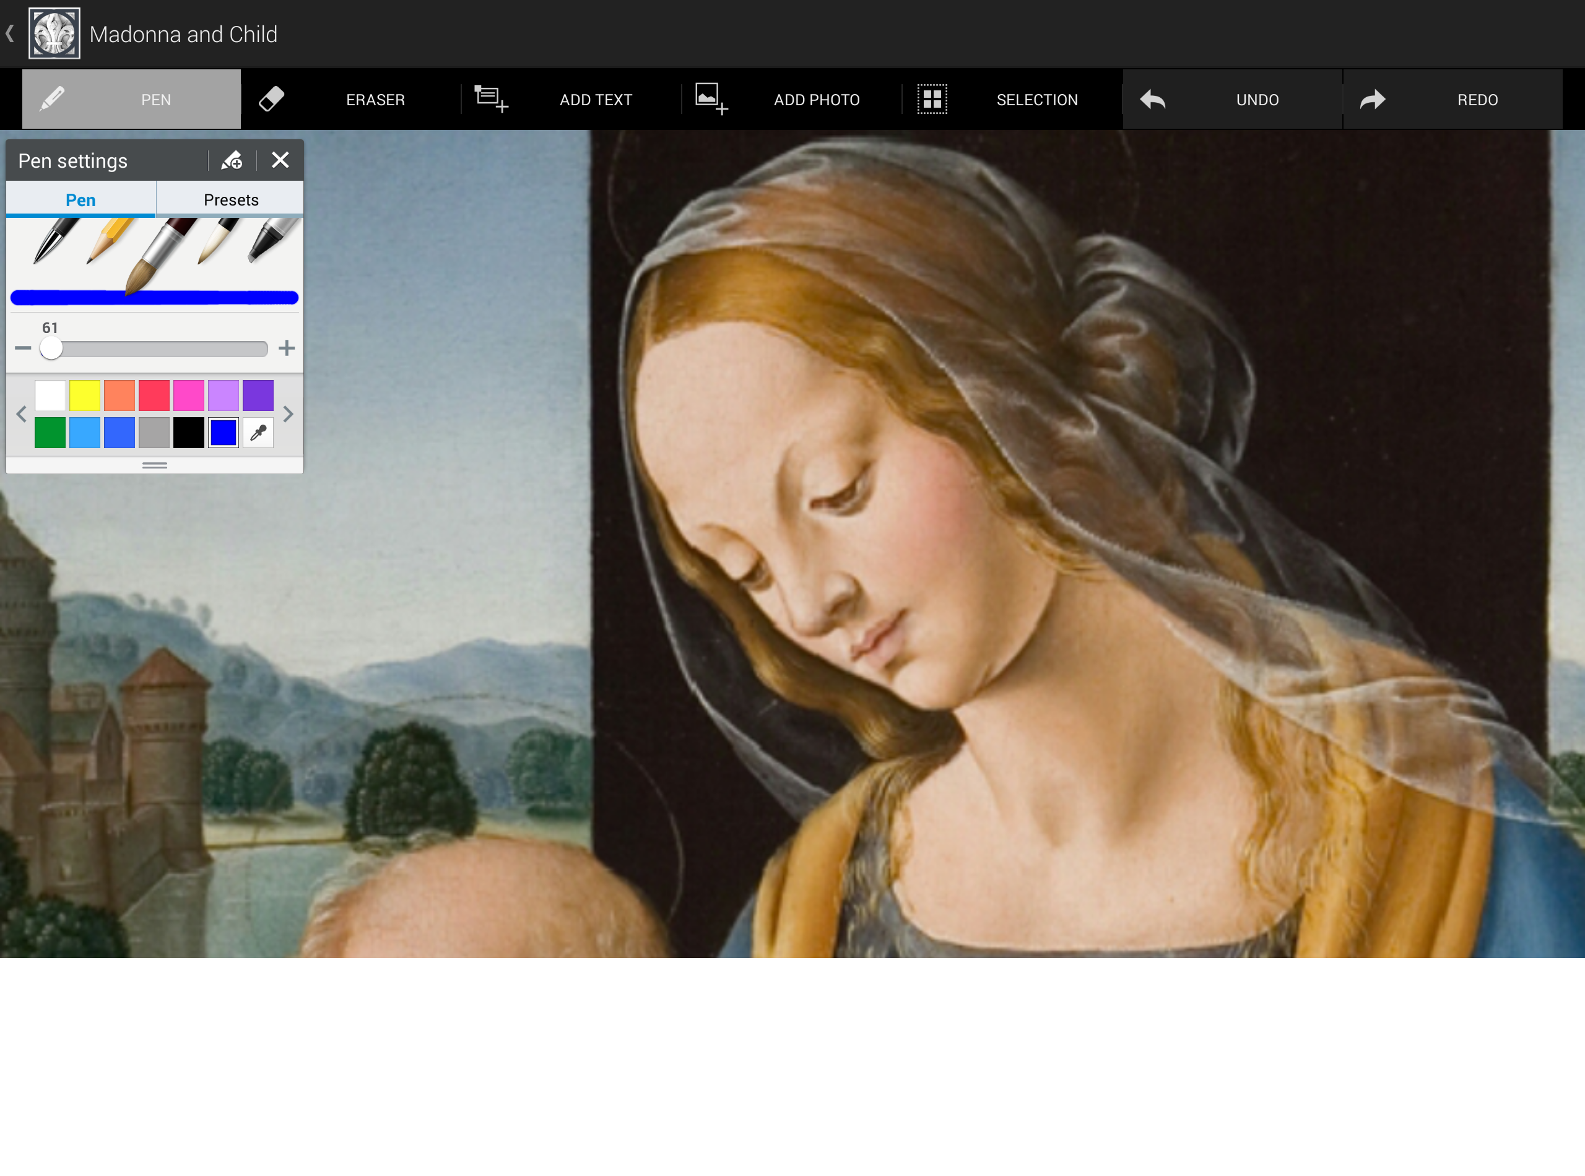The width and height of the screenshot is (1585, 1176).
Task: Go back via Madonna and Child icon
Action: pos(54,33)
